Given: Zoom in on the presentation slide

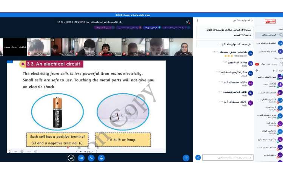Looking at the screenshot, I should coord(22,152).
